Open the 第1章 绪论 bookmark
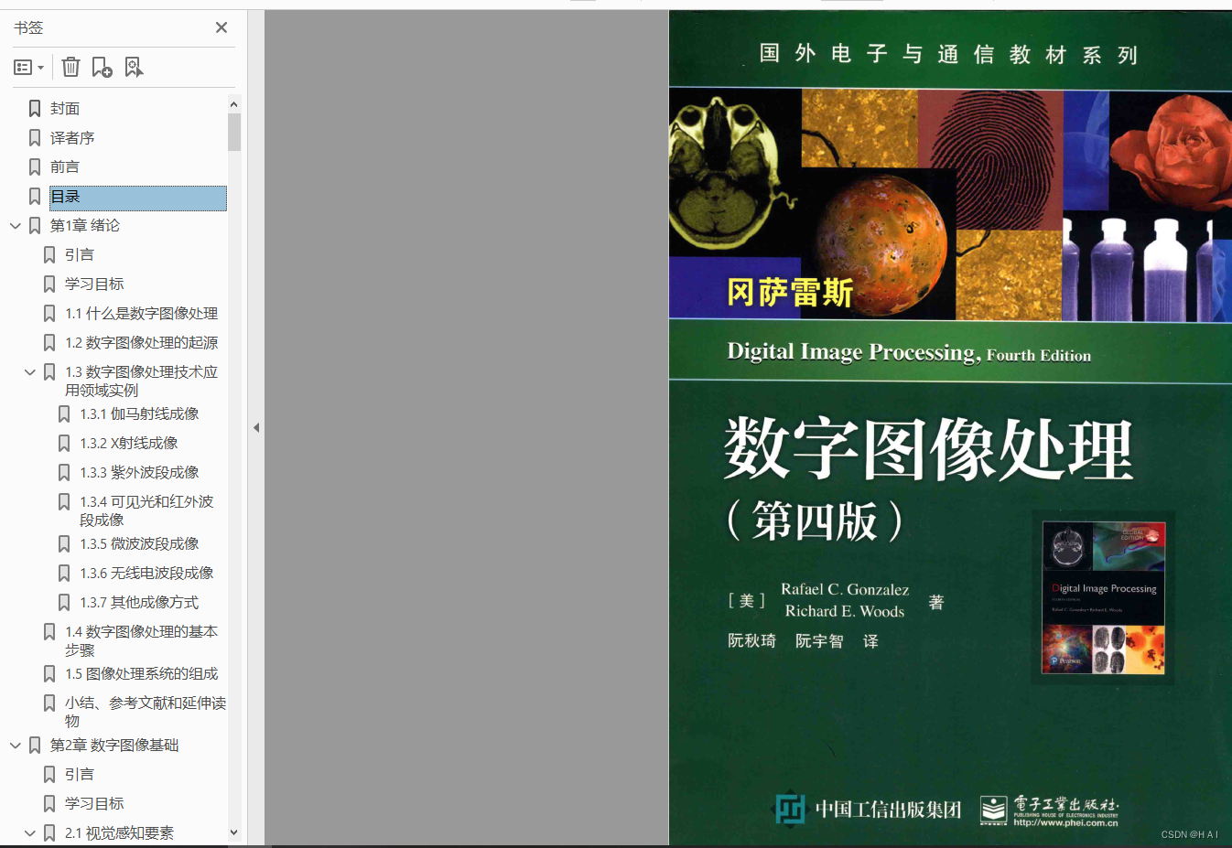This screenshot has width=1232, height=848. click(x=85, y=226)
